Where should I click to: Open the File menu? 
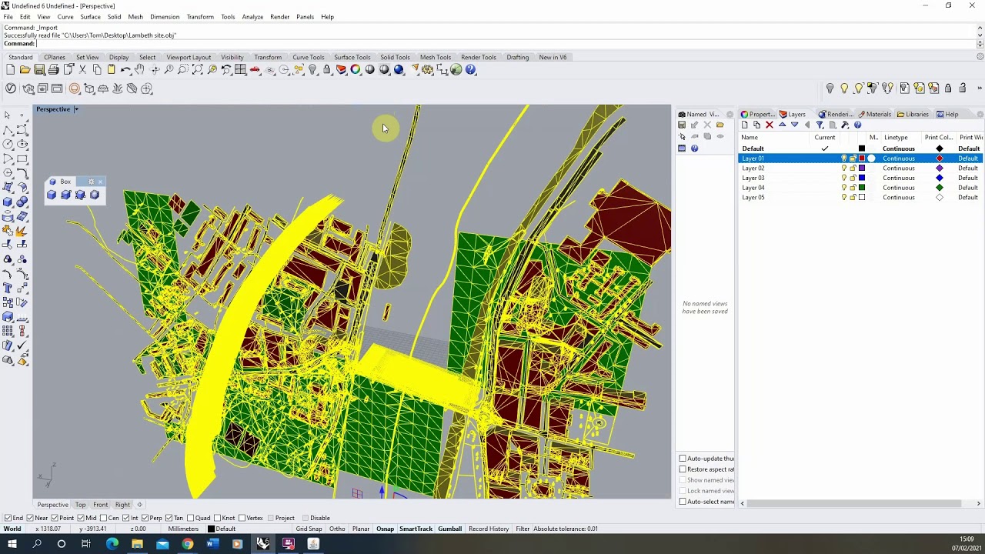click(8, 17)
